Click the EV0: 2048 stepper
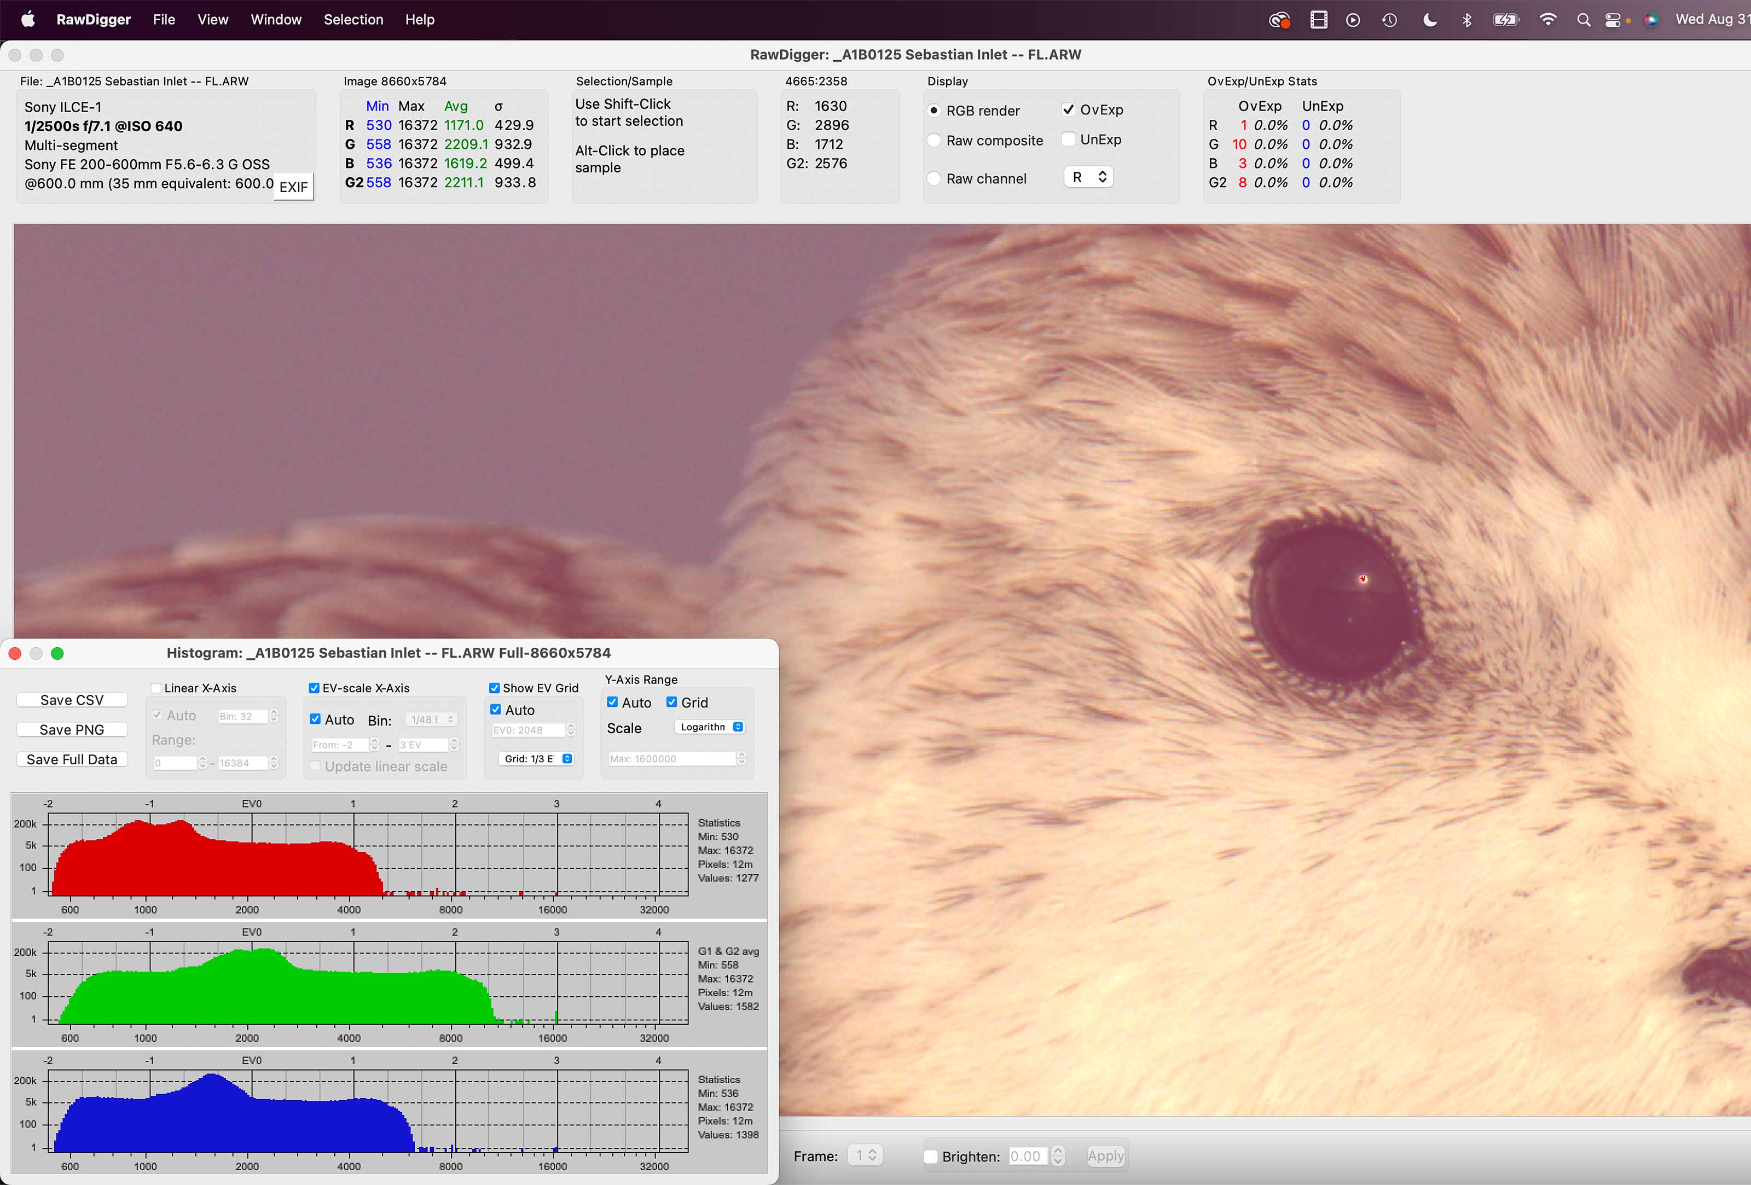1751x1185 pixels. (x=571, y=730)
